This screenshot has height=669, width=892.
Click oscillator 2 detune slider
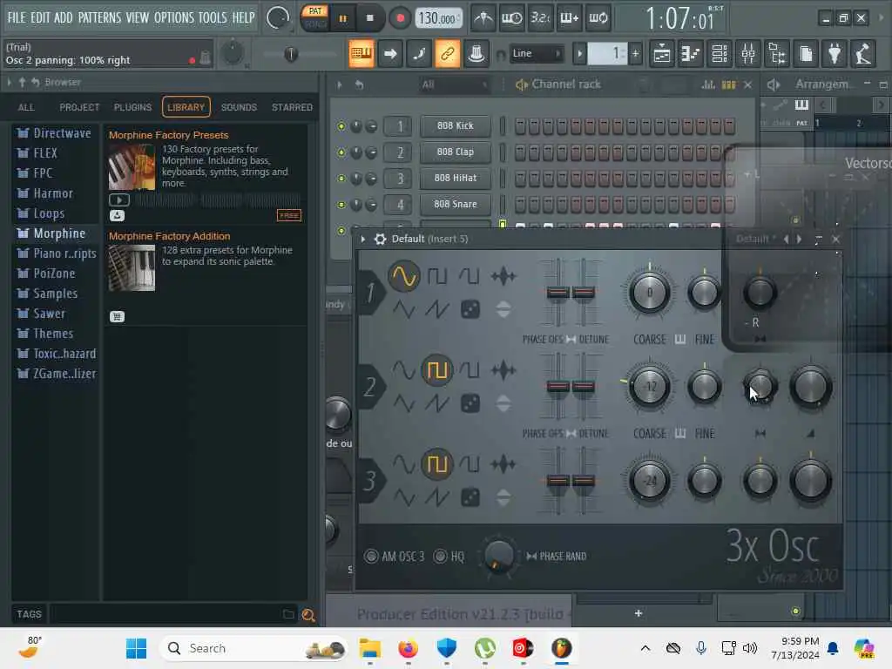(583, 387)
